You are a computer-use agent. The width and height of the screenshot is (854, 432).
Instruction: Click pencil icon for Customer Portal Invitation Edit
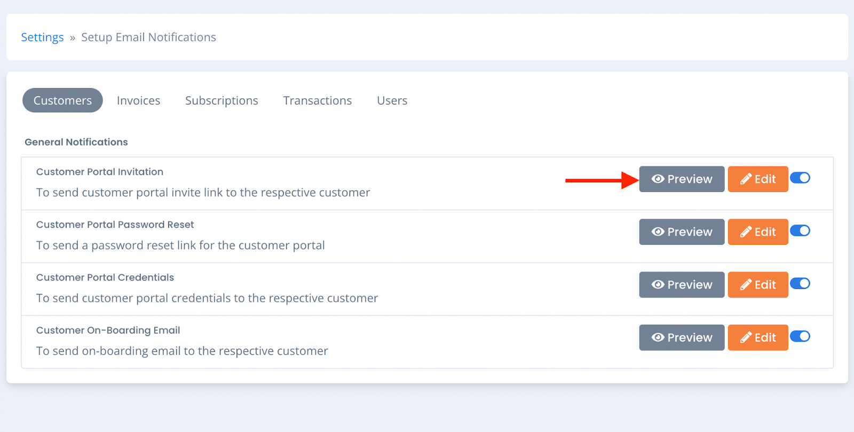tap(746, 179)
